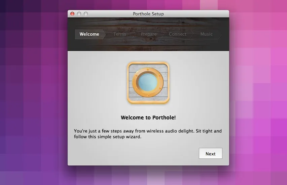Close the Porthole Setup window
The height and width of the screenshot is (185, 287).
point(72,14)
